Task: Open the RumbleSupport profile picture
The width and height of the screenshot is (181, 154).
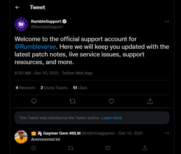Action: (21, 24)
